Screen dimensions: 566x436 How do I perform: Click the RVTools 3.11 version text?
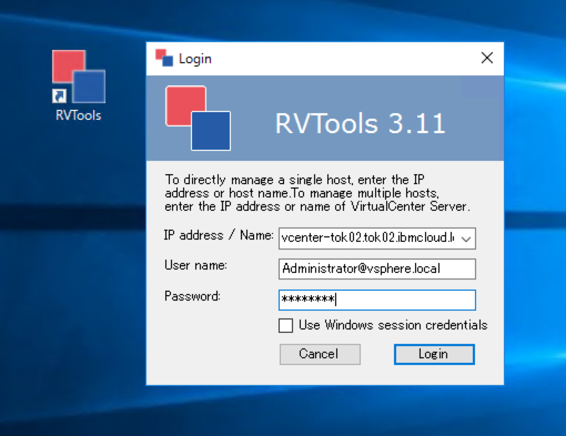(359, 123)
